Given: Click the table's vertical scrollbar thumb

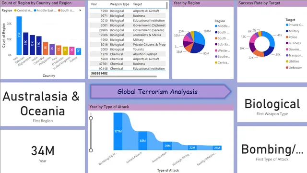Looking at the screenshot, I should pos(167,5).
